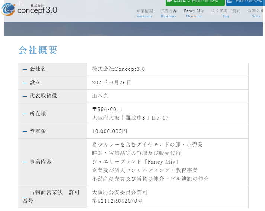Select the 設立 row label

point(35,82)
